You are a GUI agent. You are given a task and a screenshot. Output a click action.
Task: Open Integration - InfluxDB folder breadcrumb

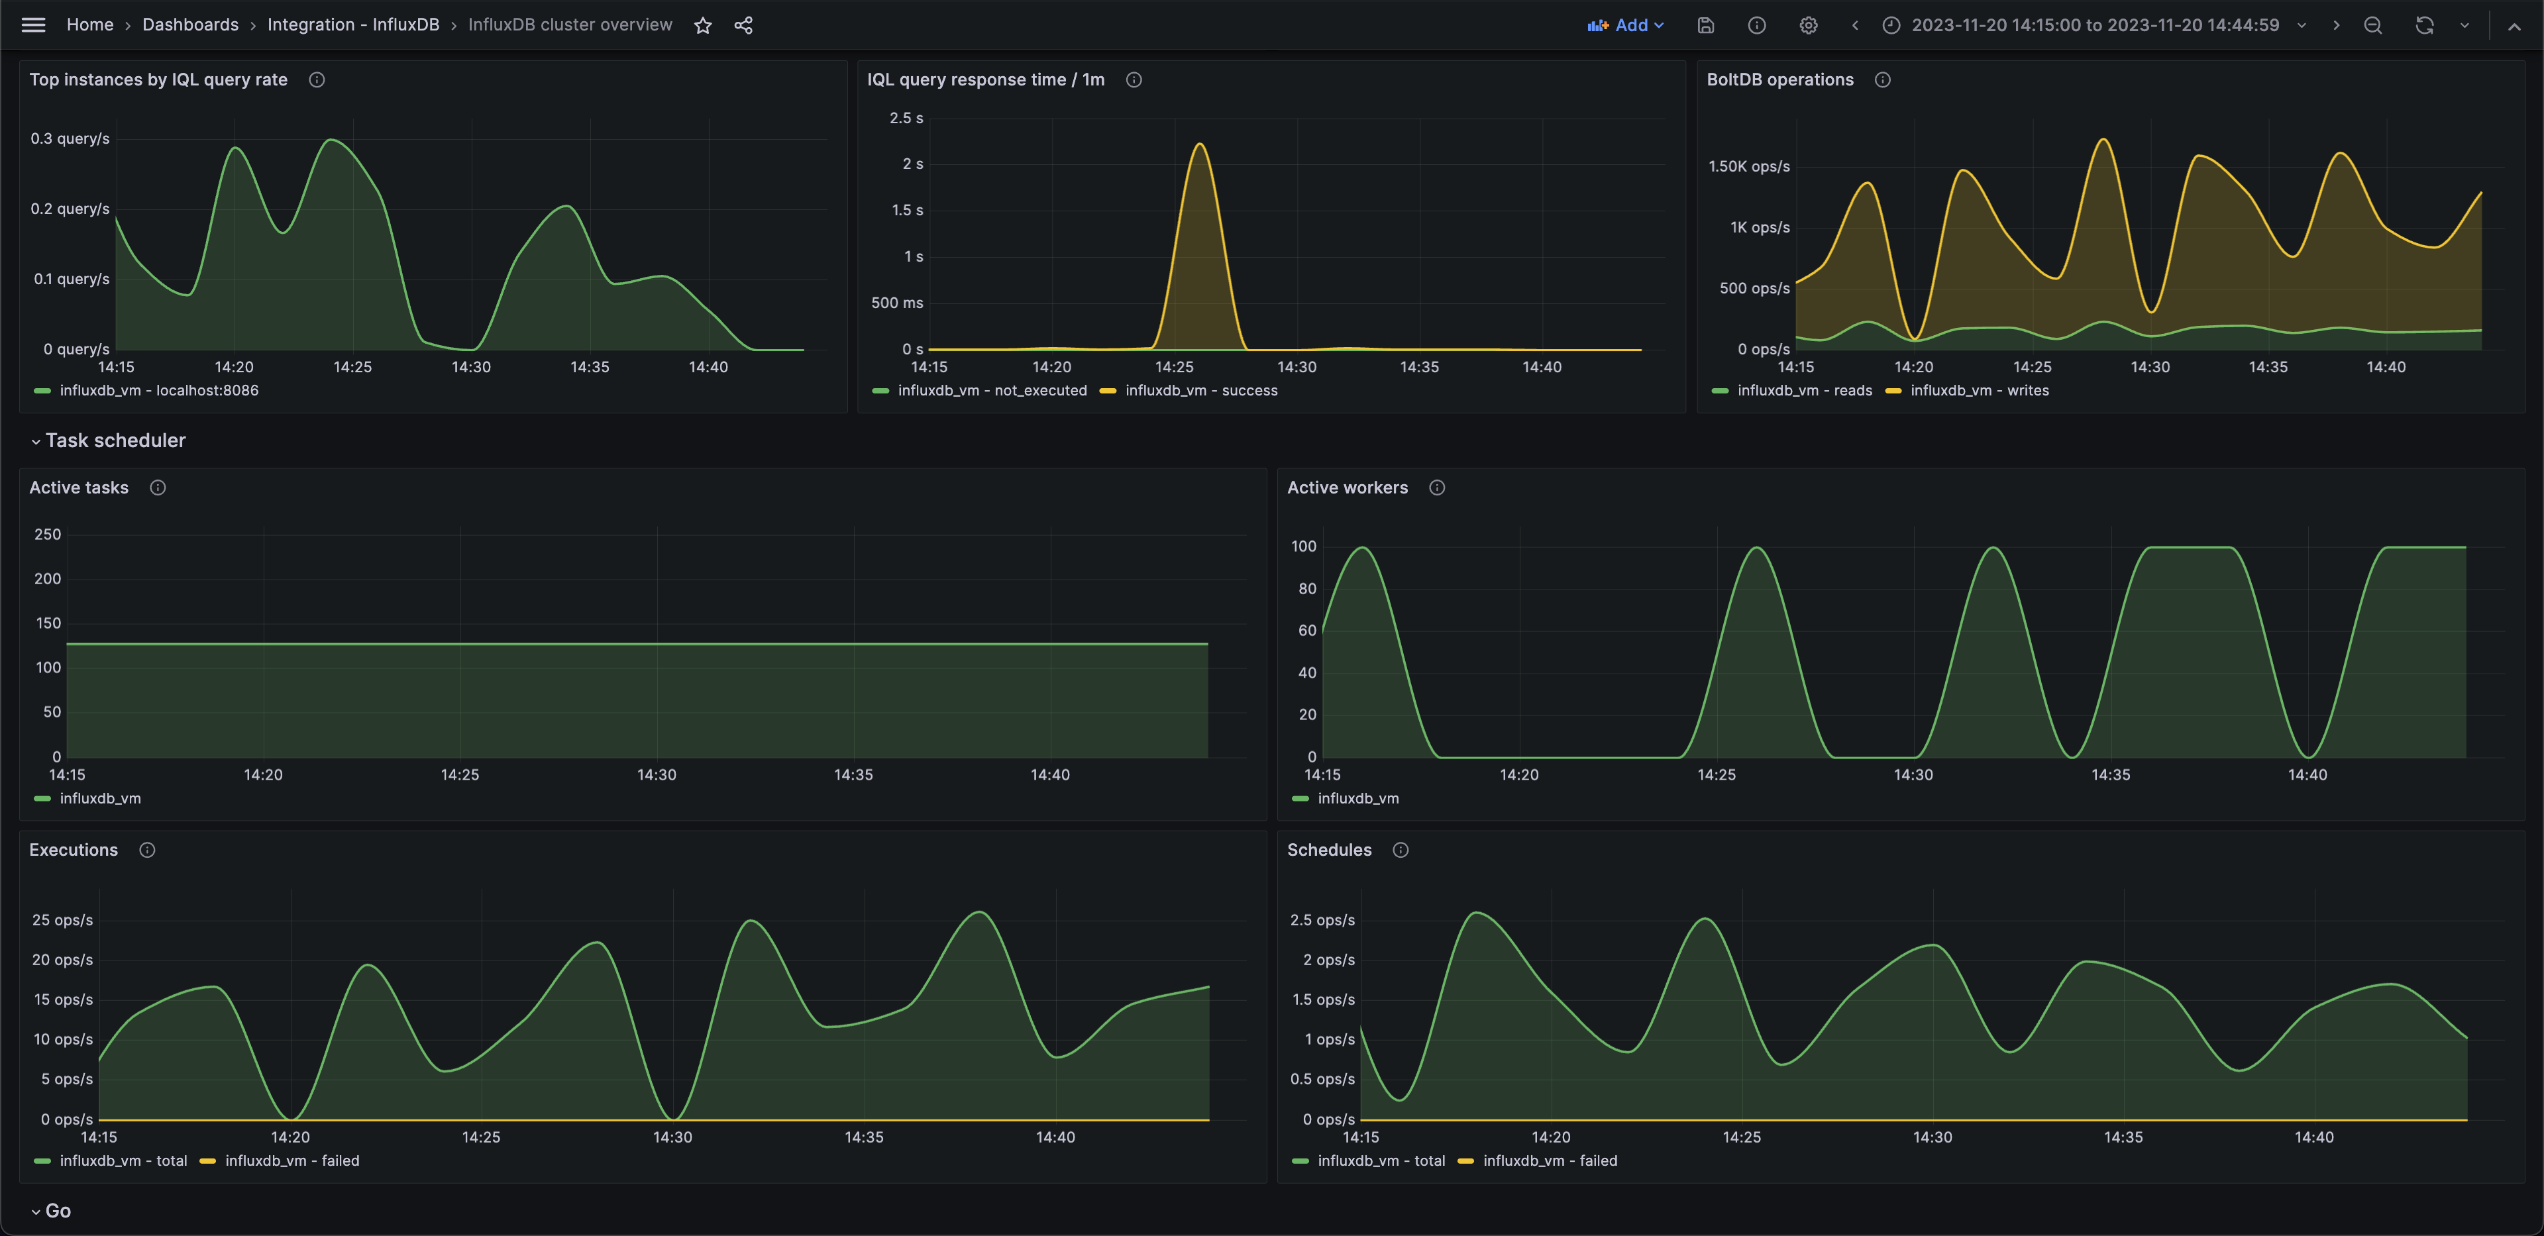click(352, 25)
